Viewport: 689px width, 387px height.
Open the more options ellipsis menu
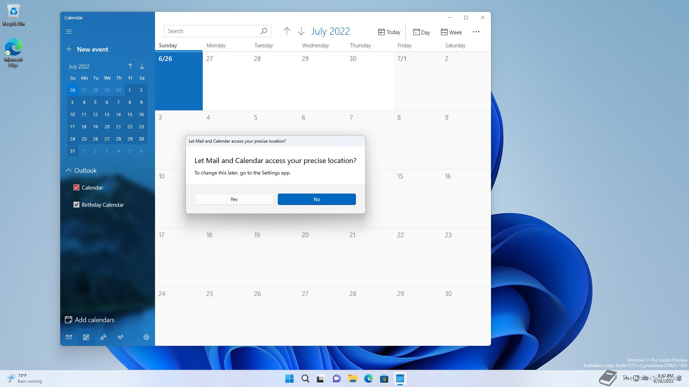[476, 32]
